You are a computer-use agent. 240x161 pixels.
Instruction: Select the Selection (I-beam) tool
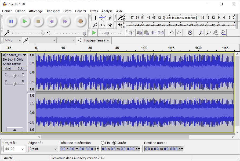coord(95,18)
